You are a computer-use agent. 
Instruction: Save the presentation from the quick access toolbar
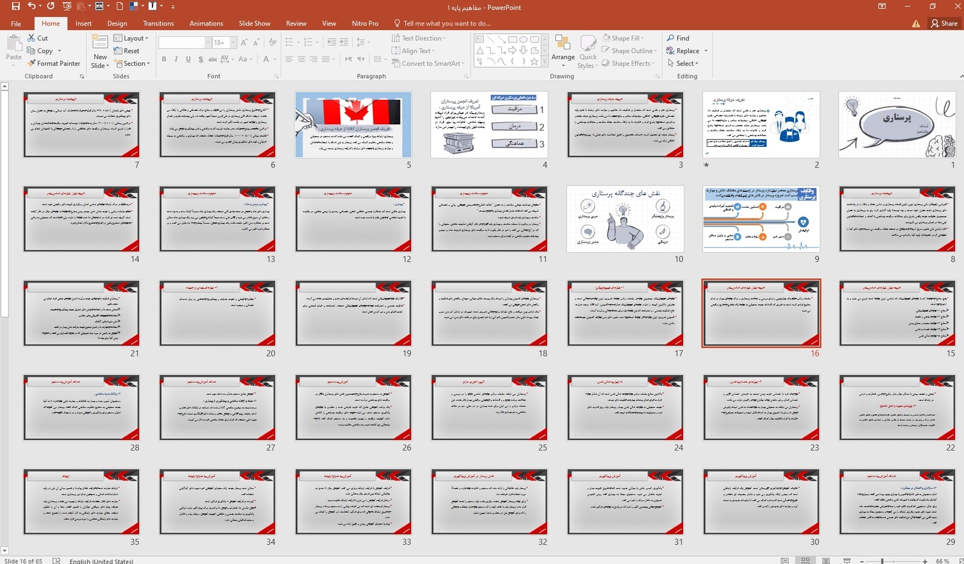[16, 7]
